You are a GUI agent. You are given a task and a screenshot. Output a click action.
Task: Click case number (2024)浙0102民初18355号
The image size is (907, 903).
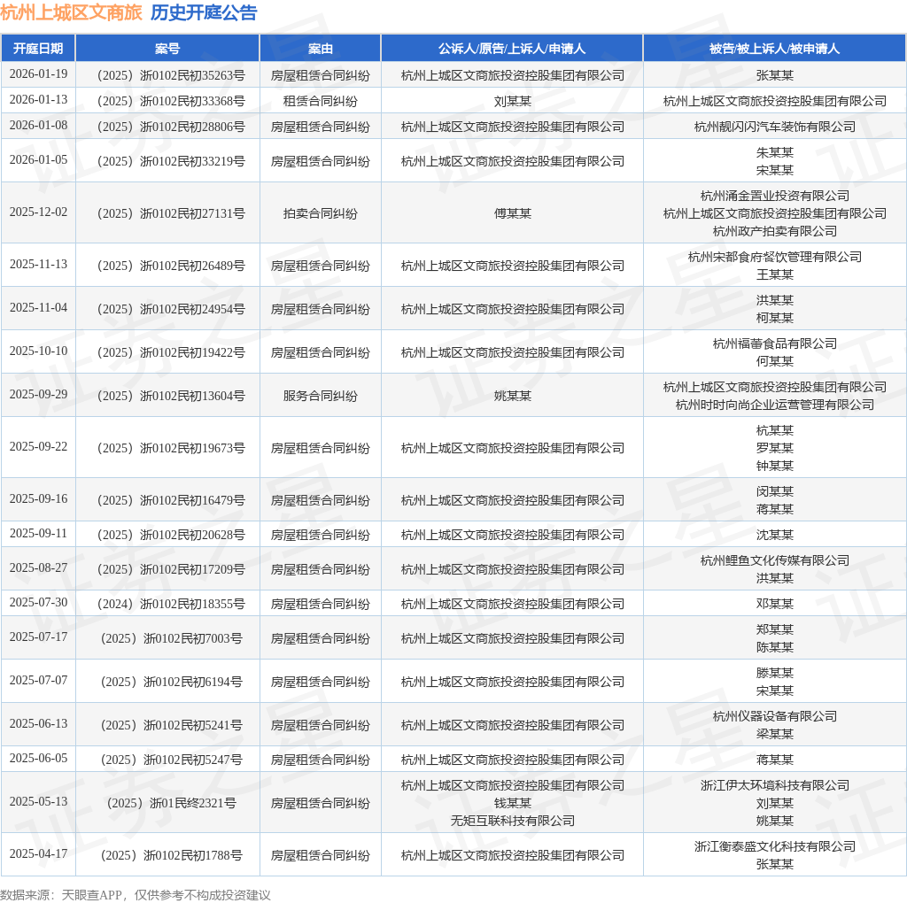click(171, 604)
